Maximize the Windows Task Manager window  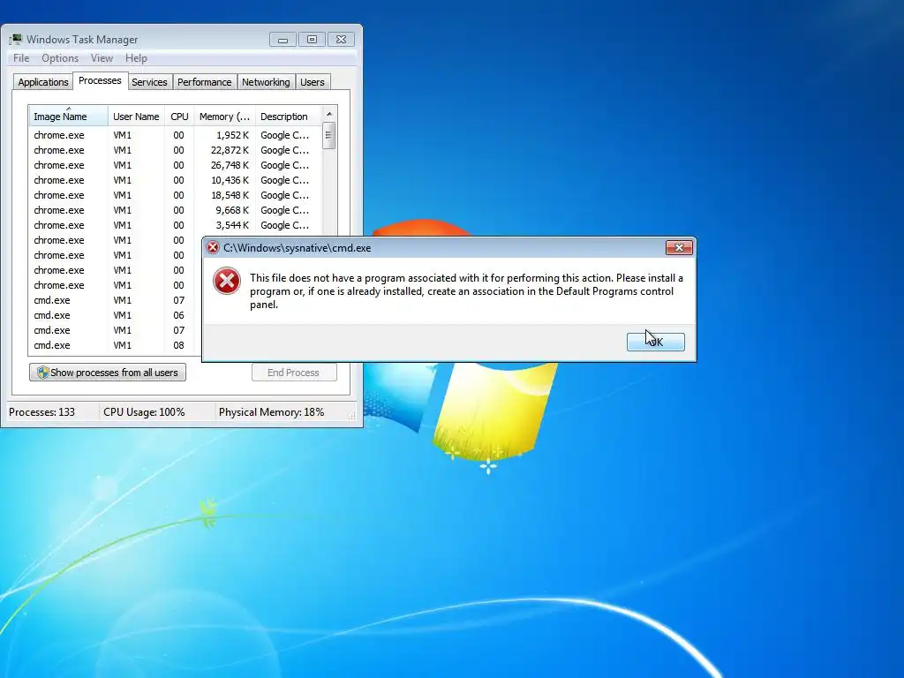coord(312,40)
